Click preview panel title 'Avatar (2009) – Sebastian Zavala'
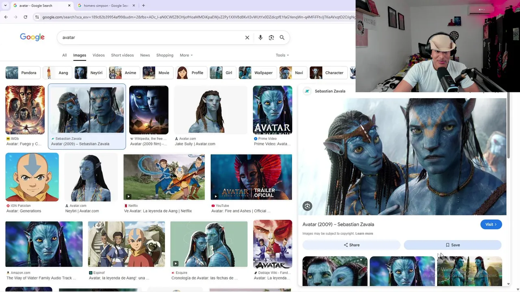 click(338, 224)
